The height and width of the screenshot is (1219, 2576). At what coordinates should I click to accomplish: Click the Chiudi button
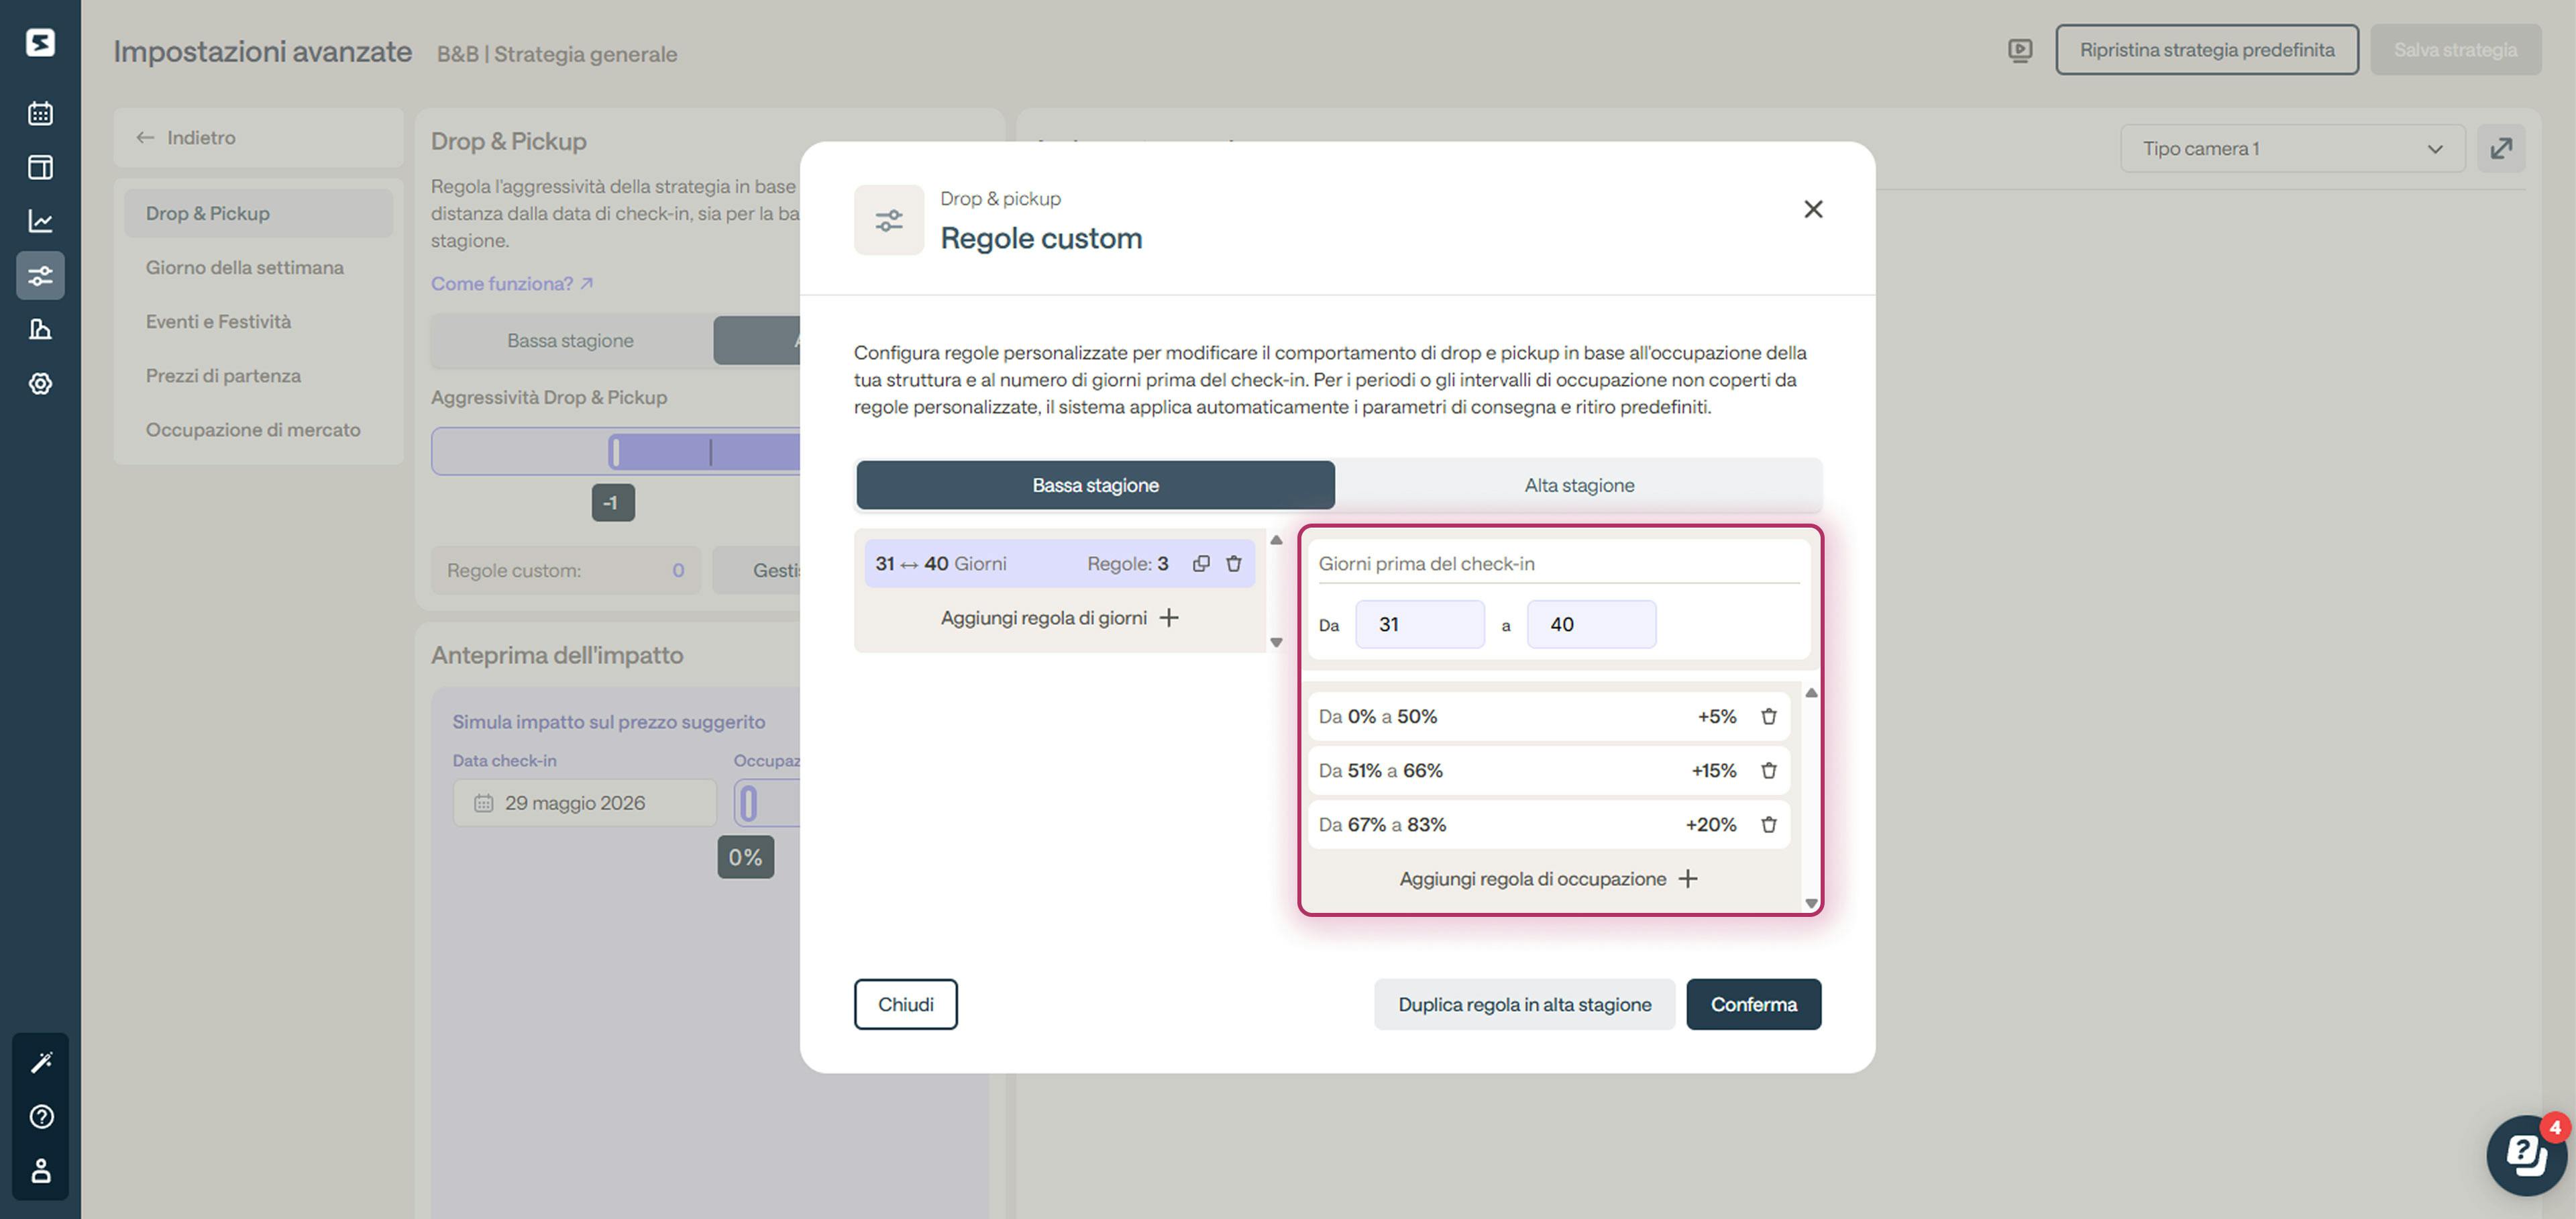click(x=905, y=1004)
